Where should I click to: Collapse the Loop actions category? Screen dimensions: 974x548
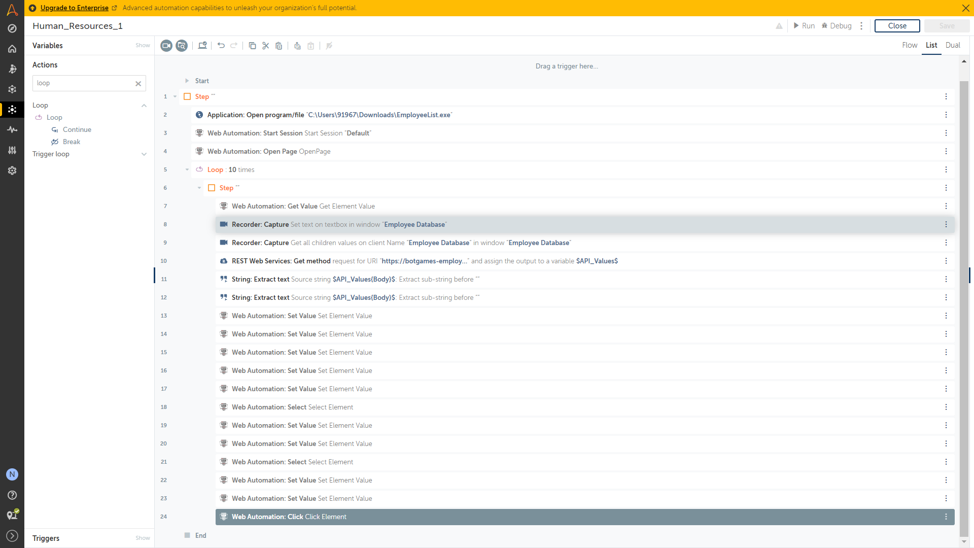(x=144, y=106)
